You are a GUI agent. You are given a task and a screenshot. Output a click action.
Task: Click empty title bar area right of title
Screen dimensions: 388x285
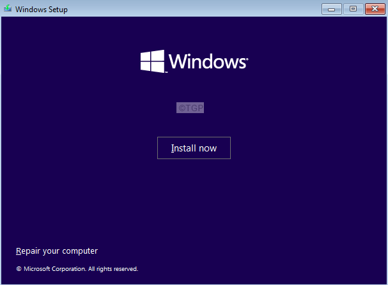pos(192,10)
